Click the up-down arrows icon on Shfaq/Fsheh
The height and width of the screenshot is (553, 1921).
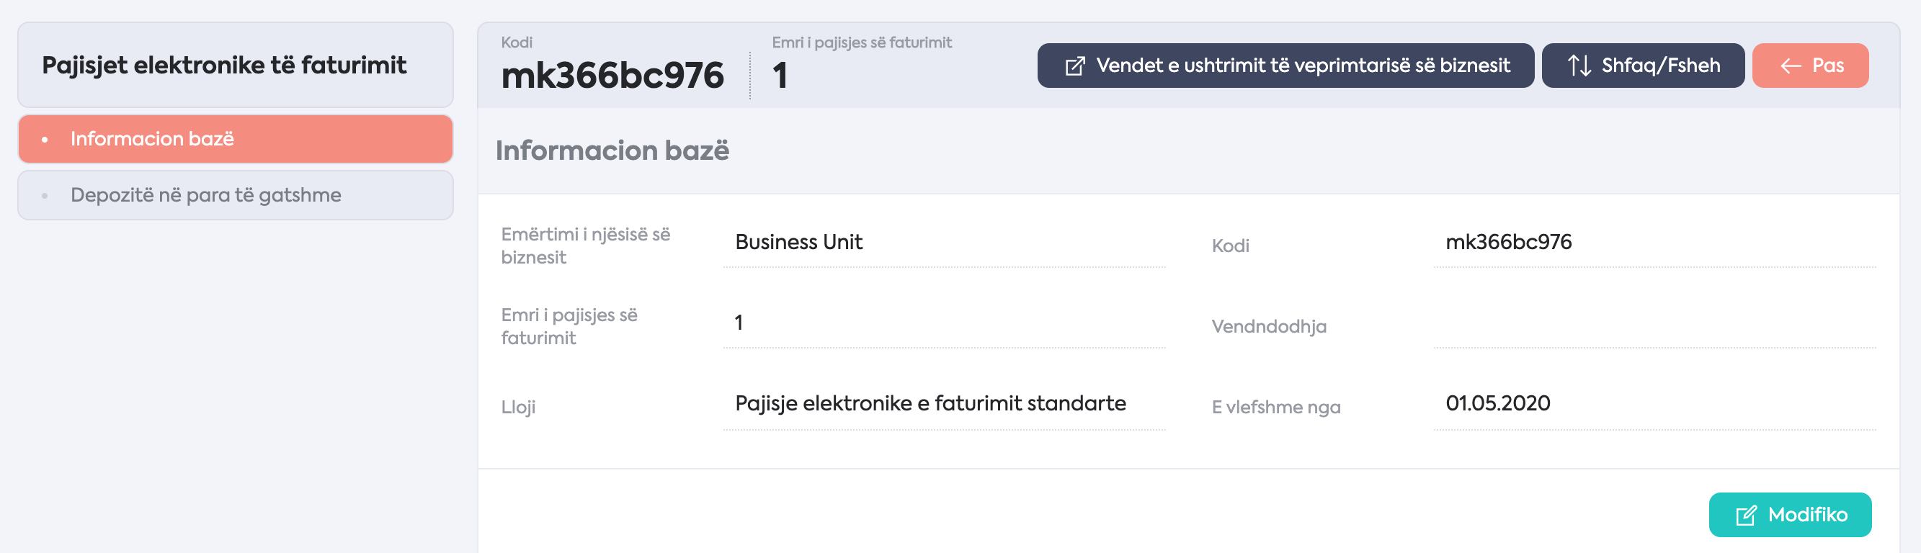[1579, 66]
